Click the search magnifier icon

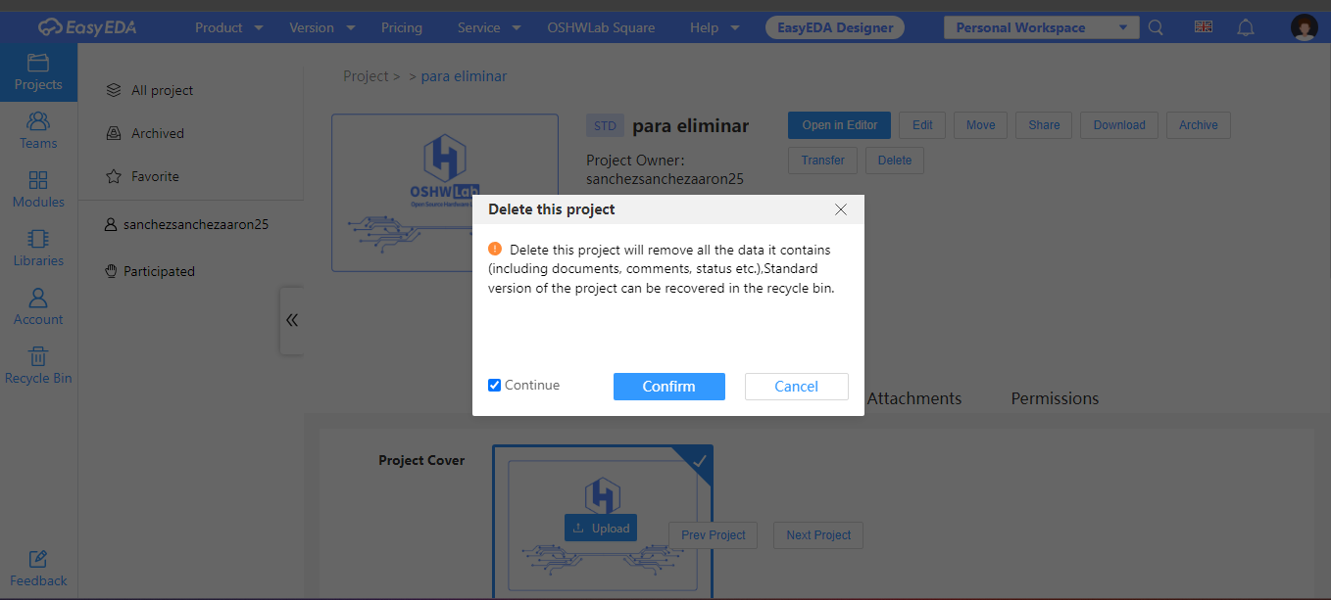click(1157, 27)
